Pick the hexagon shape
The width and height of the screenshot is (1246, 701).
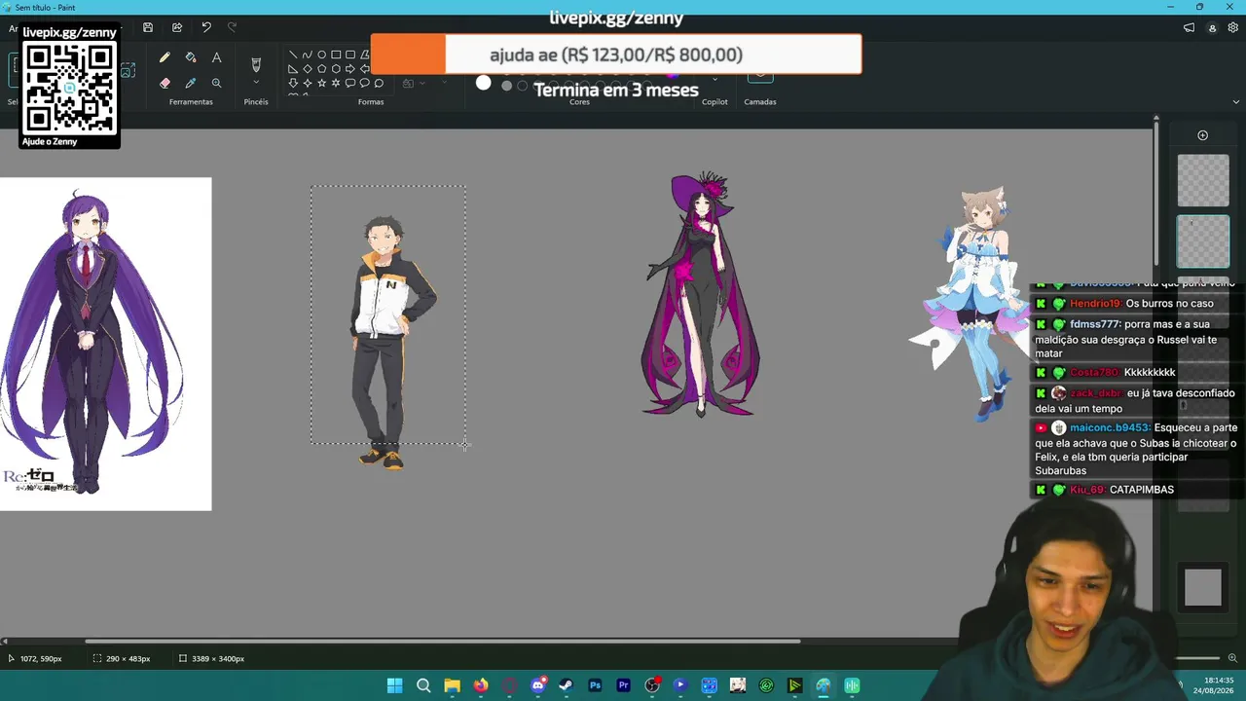point(336,69)
